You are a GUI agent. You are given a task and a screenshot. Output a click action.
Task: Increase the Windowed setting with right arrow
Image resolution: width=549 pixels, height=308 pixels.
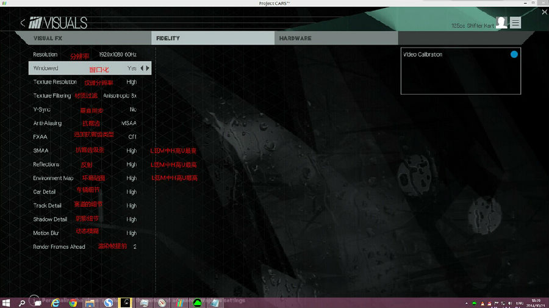[x=148, y=68]
